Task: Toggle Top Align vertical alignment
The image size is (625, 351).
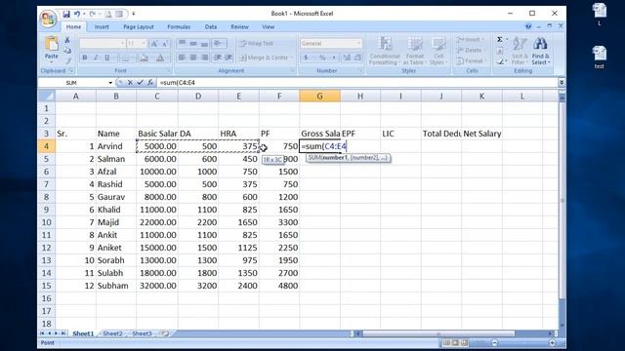Action: coord(182,43)
